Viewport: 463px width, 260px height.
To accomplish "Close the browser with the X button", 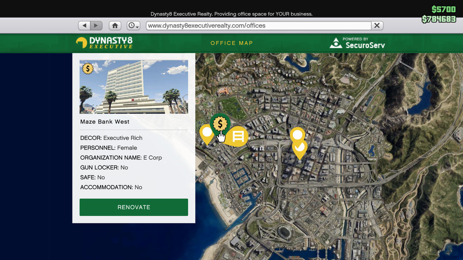I will tap(377, 25).
